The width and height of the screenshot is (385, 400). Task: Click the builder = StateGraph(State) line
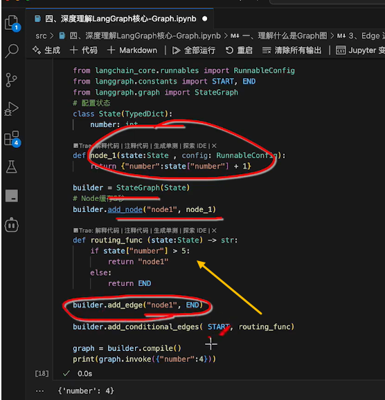tap(132, 188)
